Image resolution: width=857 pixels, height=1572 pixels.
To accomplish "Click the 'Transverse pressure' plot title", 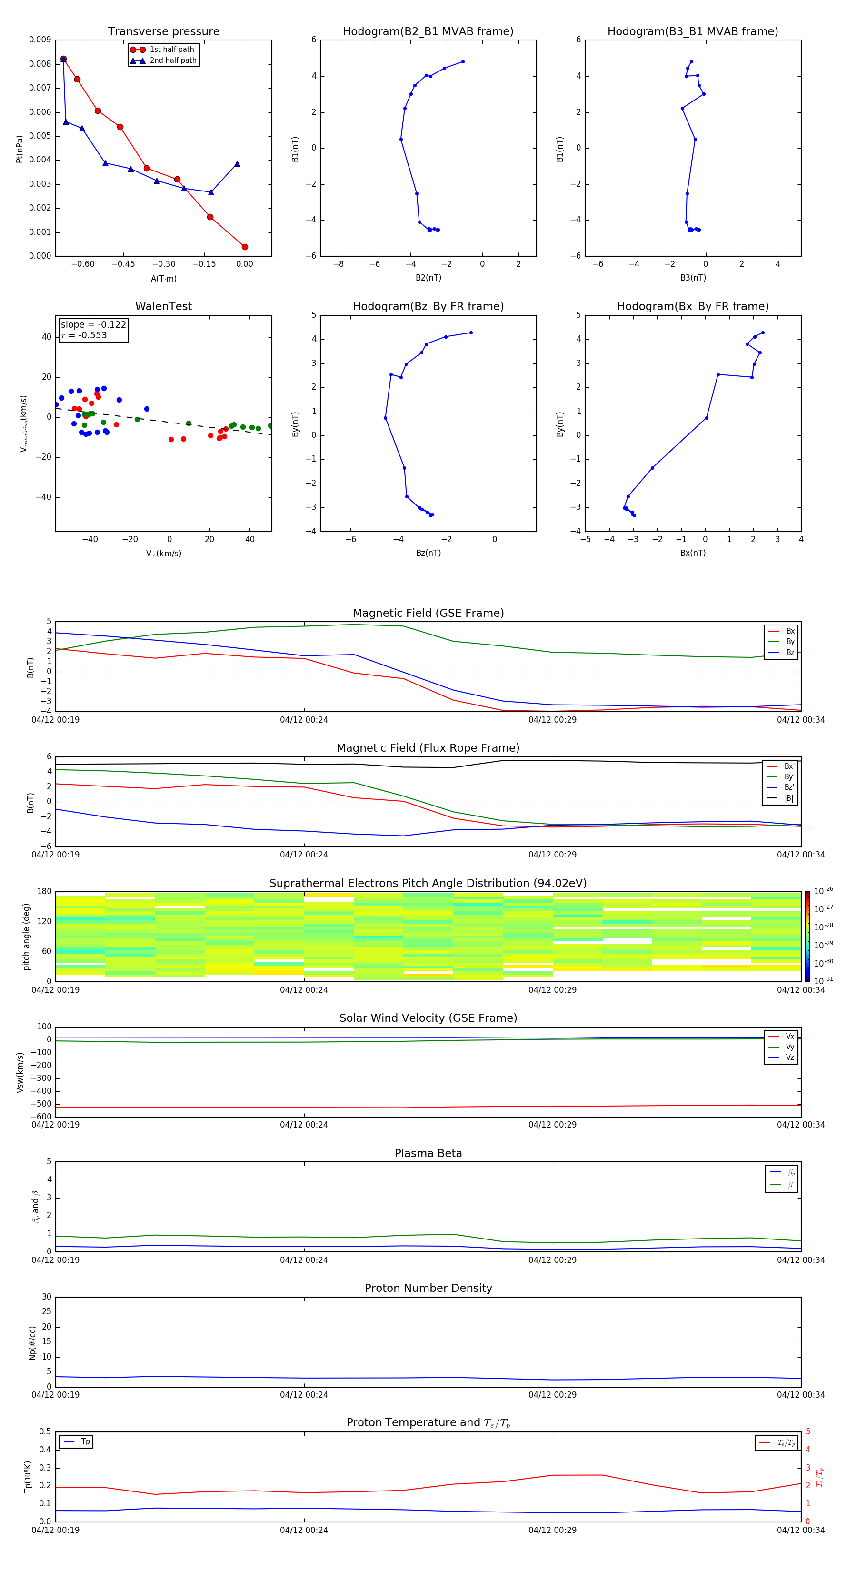I will point(163,32).
